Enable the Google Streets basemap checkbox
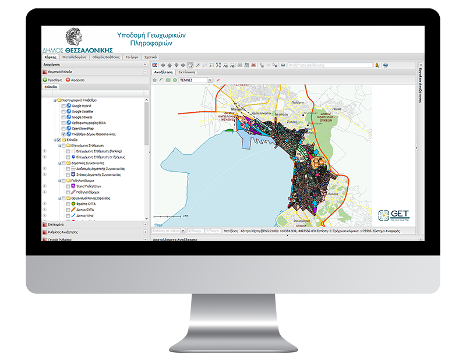 [63, 118]
